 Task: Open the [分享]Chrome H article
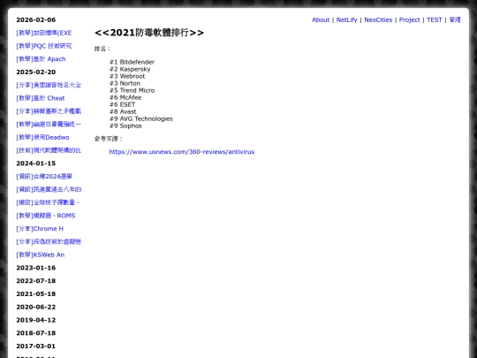[x=40, y=229]
